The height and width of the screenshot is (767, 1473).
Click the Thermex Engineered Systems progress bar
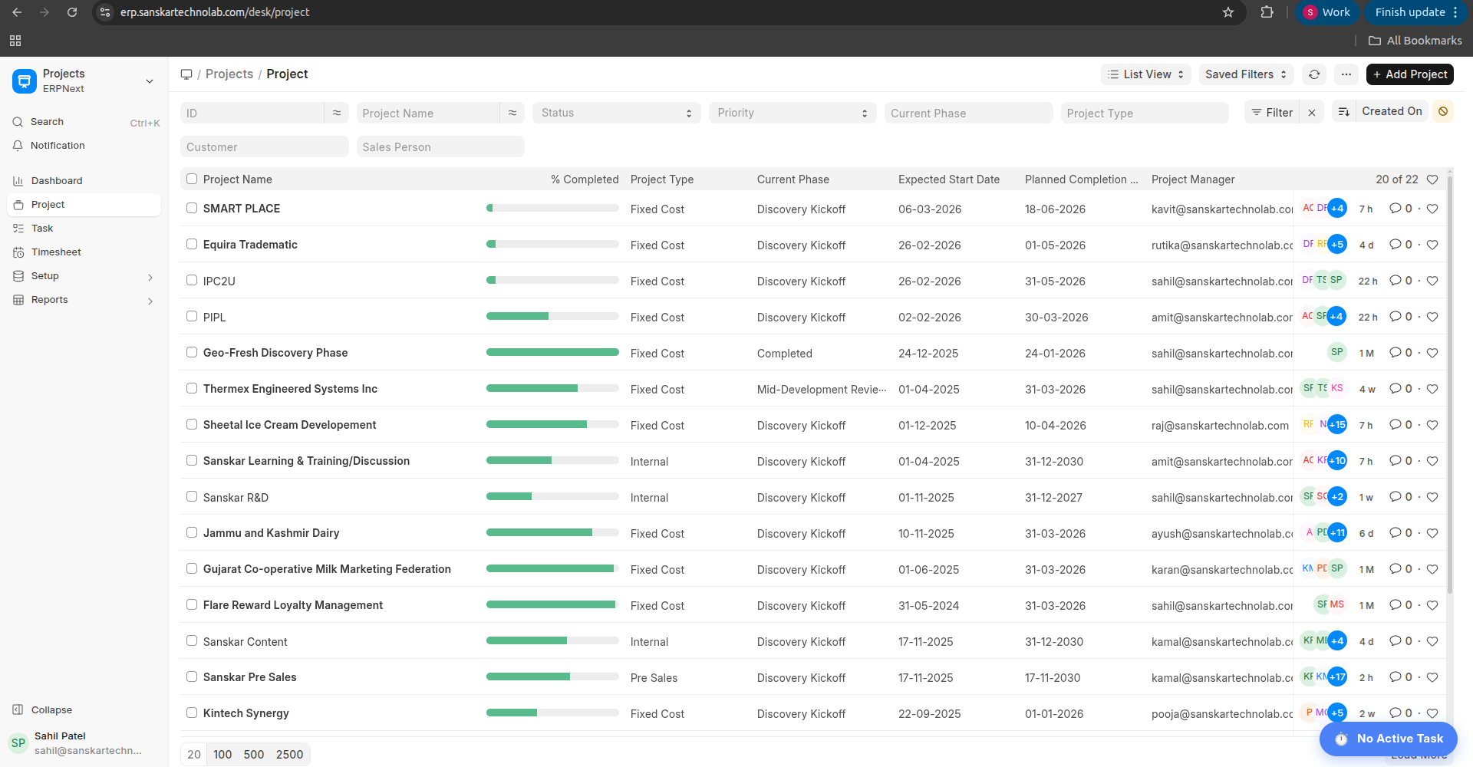552,389
